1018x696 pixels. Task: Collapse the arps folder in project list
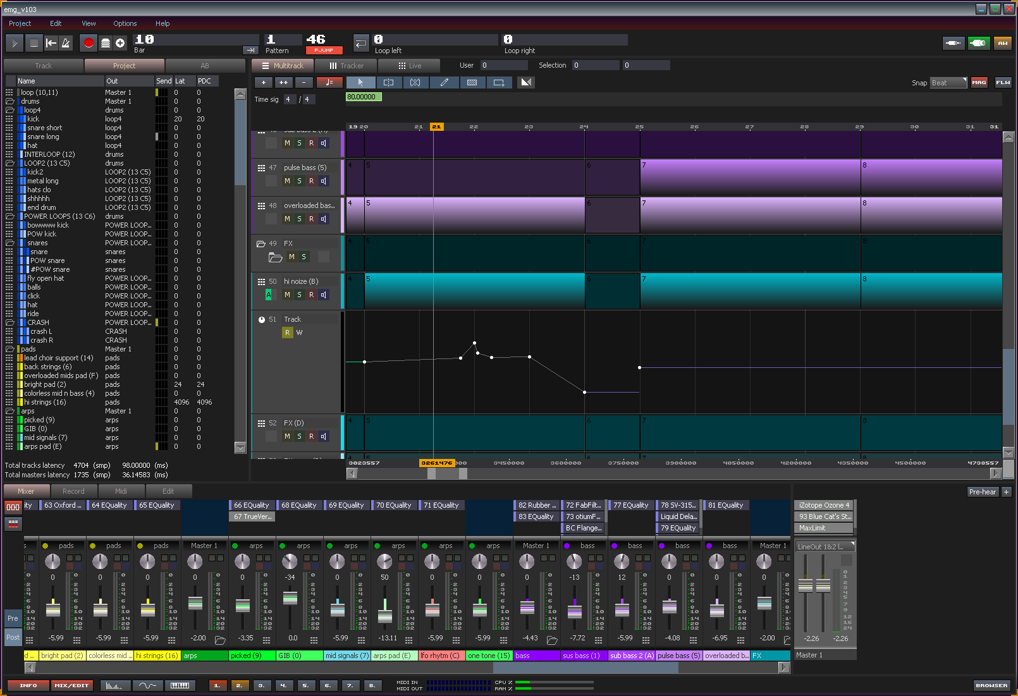[9, 411]
